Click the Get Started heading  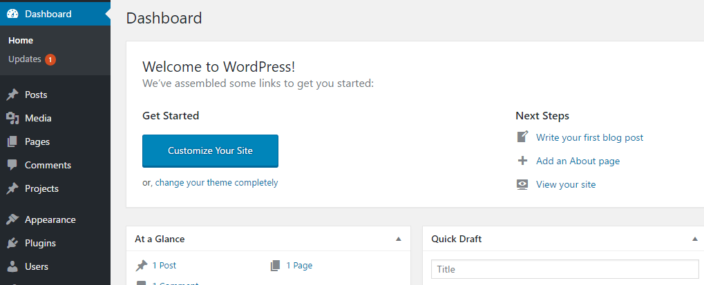[171, 116]
